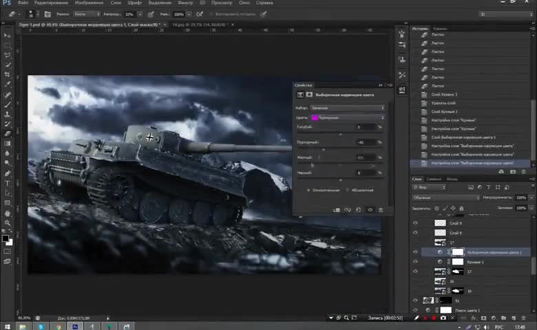Select the Crop tool

[8, 74]
